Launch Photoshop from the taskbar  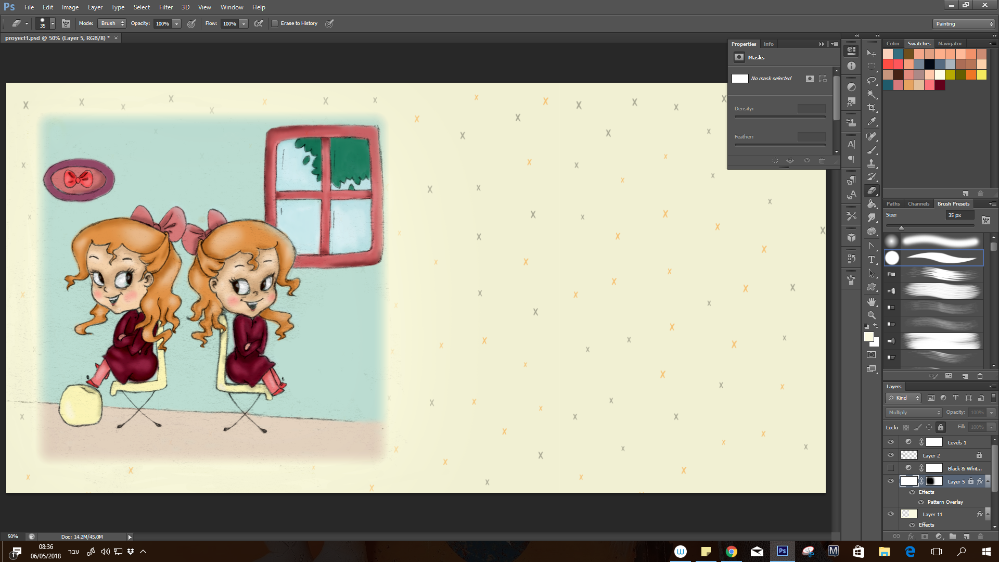tap(782, 551)
